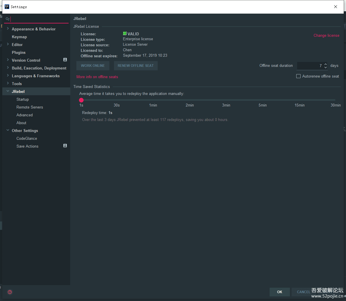
Task: Decrease offline seat duration with down arrow
Action: pyautogui.click(x=325, y=67)
